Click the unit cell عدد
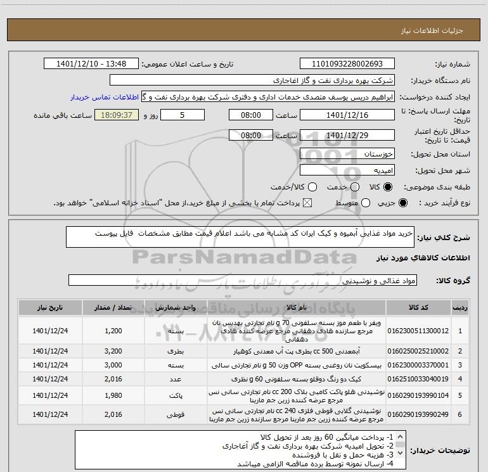The width and height of the screenshot is (488, 472). [x=176, y=380]
